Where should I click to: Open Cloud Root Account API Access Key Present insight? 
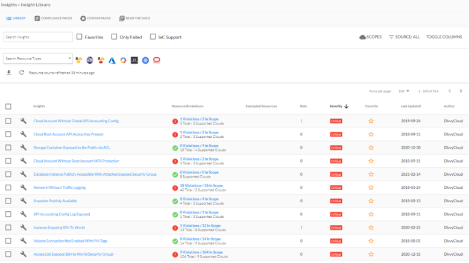coord(69,134)
